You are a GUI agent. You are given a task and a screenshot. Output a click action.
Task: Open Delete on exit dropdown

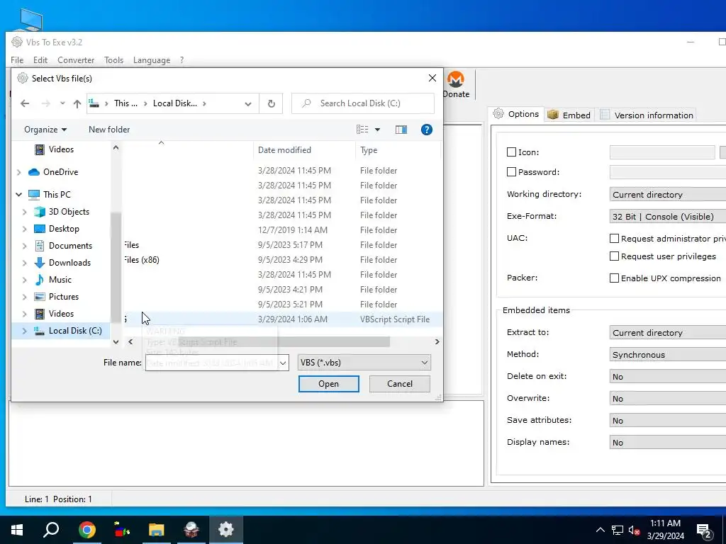[668, 377]
